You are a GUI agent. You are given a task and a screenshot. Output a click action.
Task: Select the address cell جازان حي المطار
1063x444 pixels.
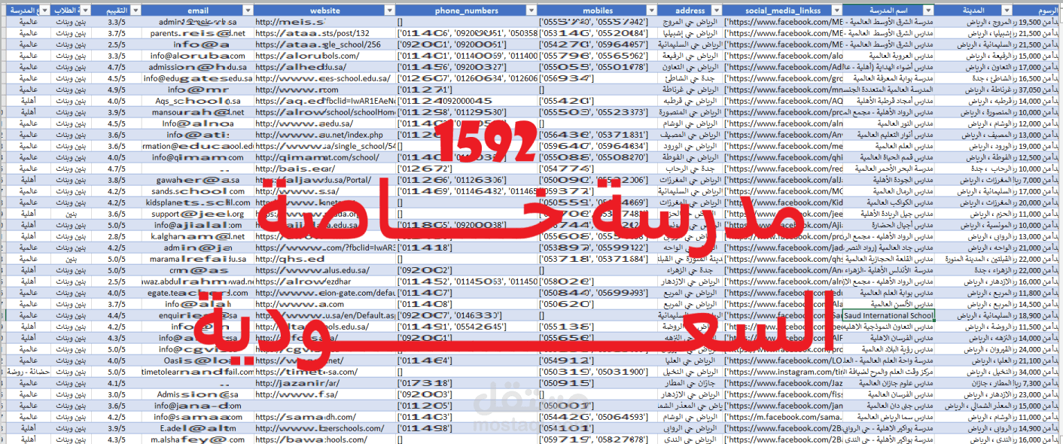click(x=689, y=383)
